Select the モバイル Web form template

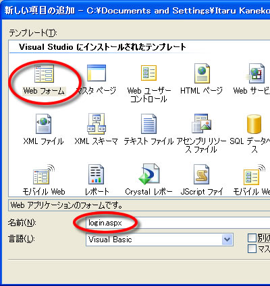tap(44, 174)
